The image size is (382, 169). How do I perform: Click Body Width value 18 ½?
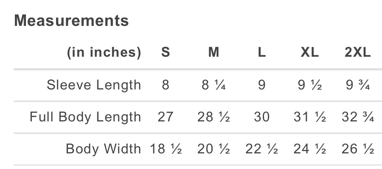click(x=166, y=149)
